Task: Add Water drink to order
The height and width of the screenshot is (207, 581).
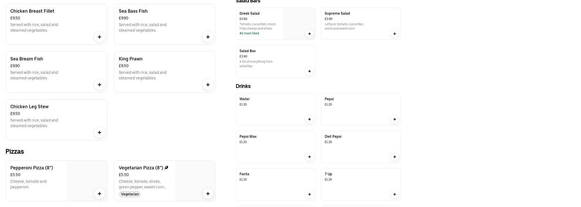Action: point(310,119)
